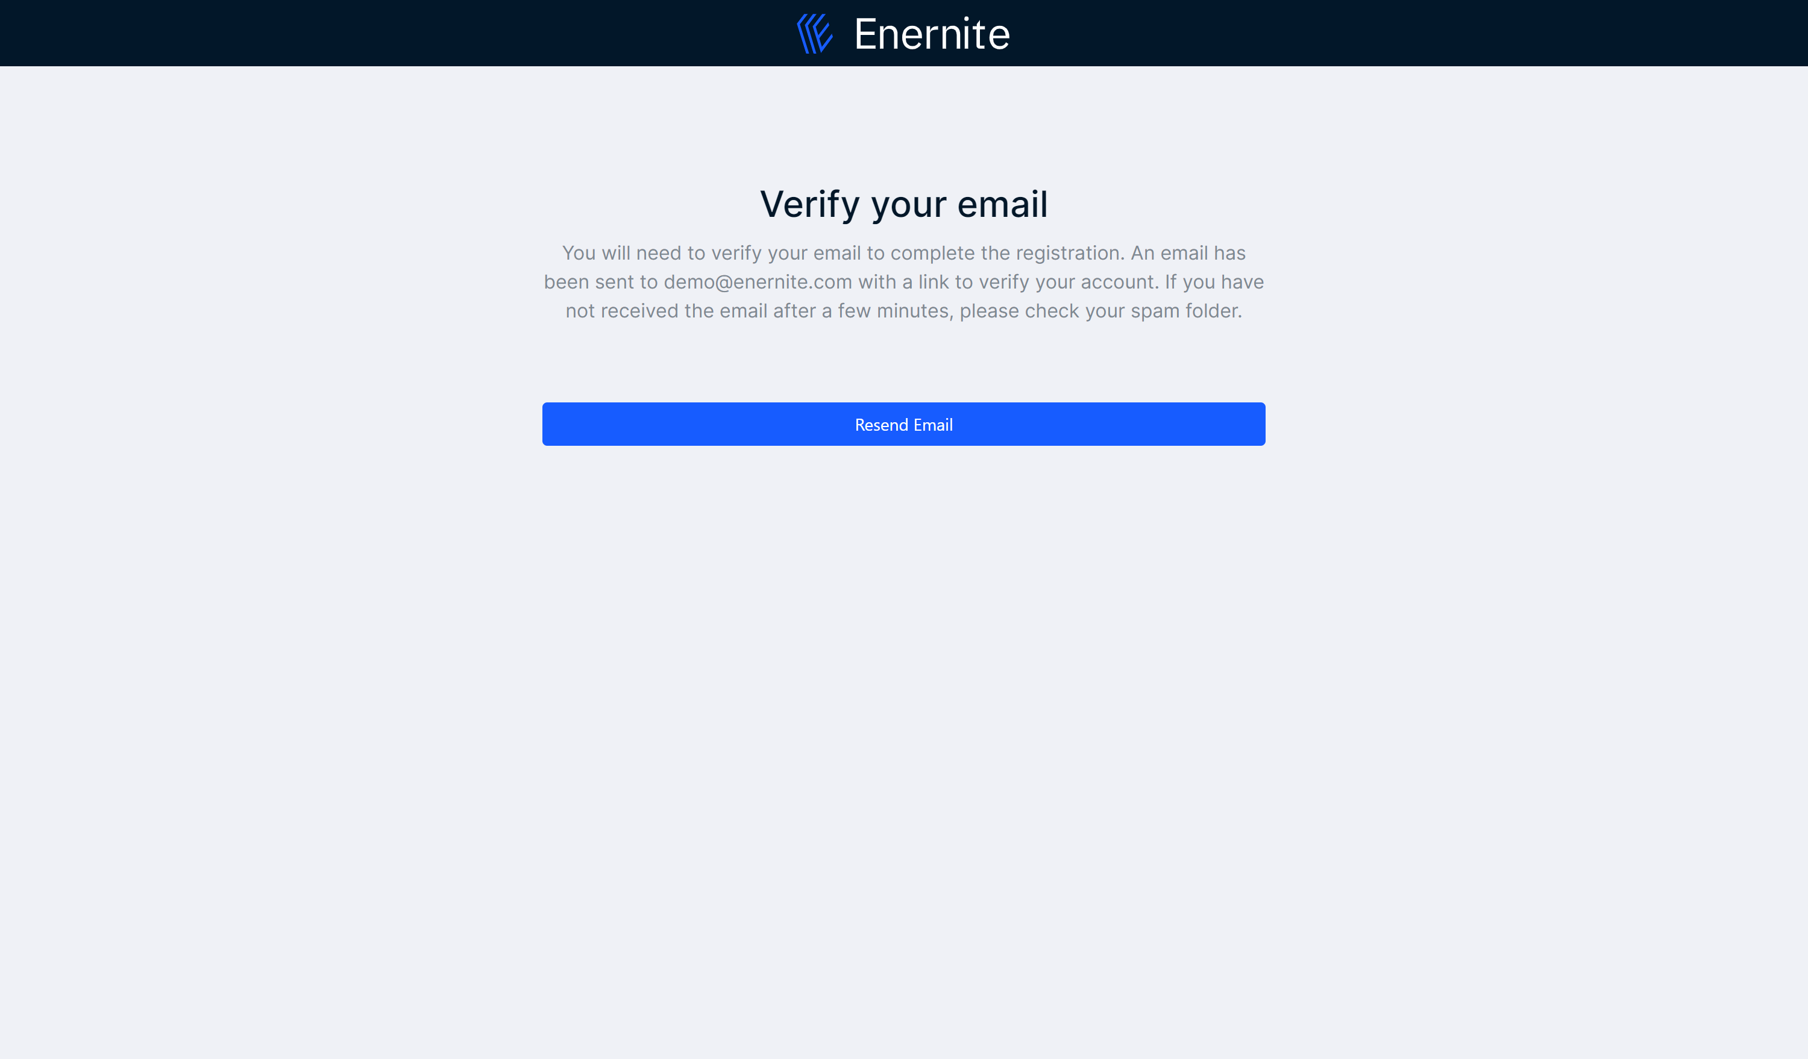
Task: Click the words 'been sent to' in paragraph
Action: point(600,283)
